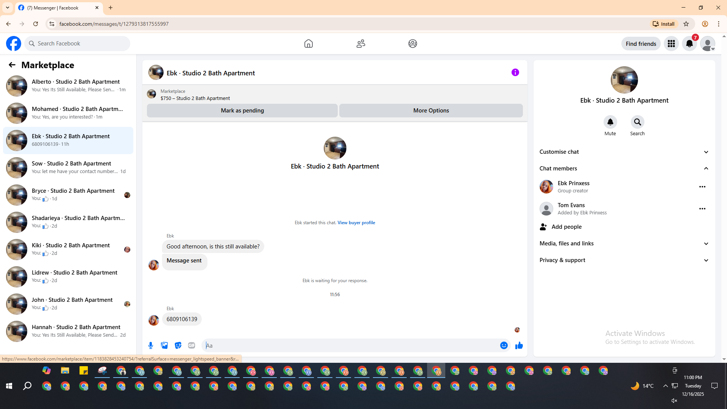Click the 6809106139 message bubble
This screenshot has width=727, height=409.
[x=182, y=319]
